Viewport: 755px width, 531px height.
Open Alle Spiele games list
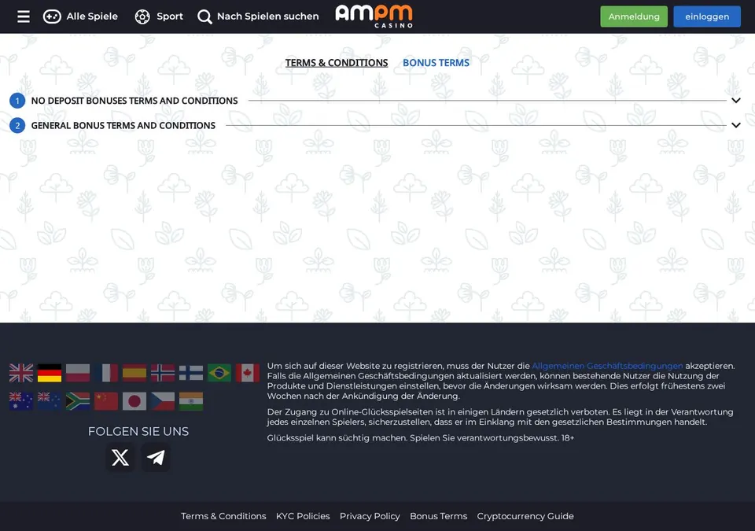80,17
